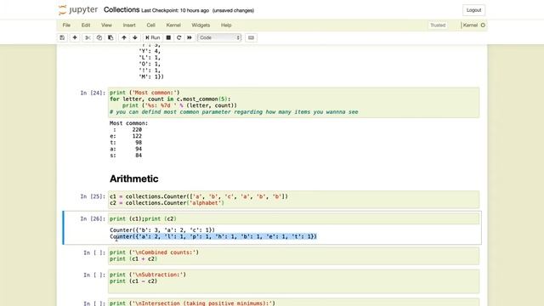The height and width of the screenshot is (306, 544).
Task: Click the 'Most common:' output line
Action: pos(128,123)
